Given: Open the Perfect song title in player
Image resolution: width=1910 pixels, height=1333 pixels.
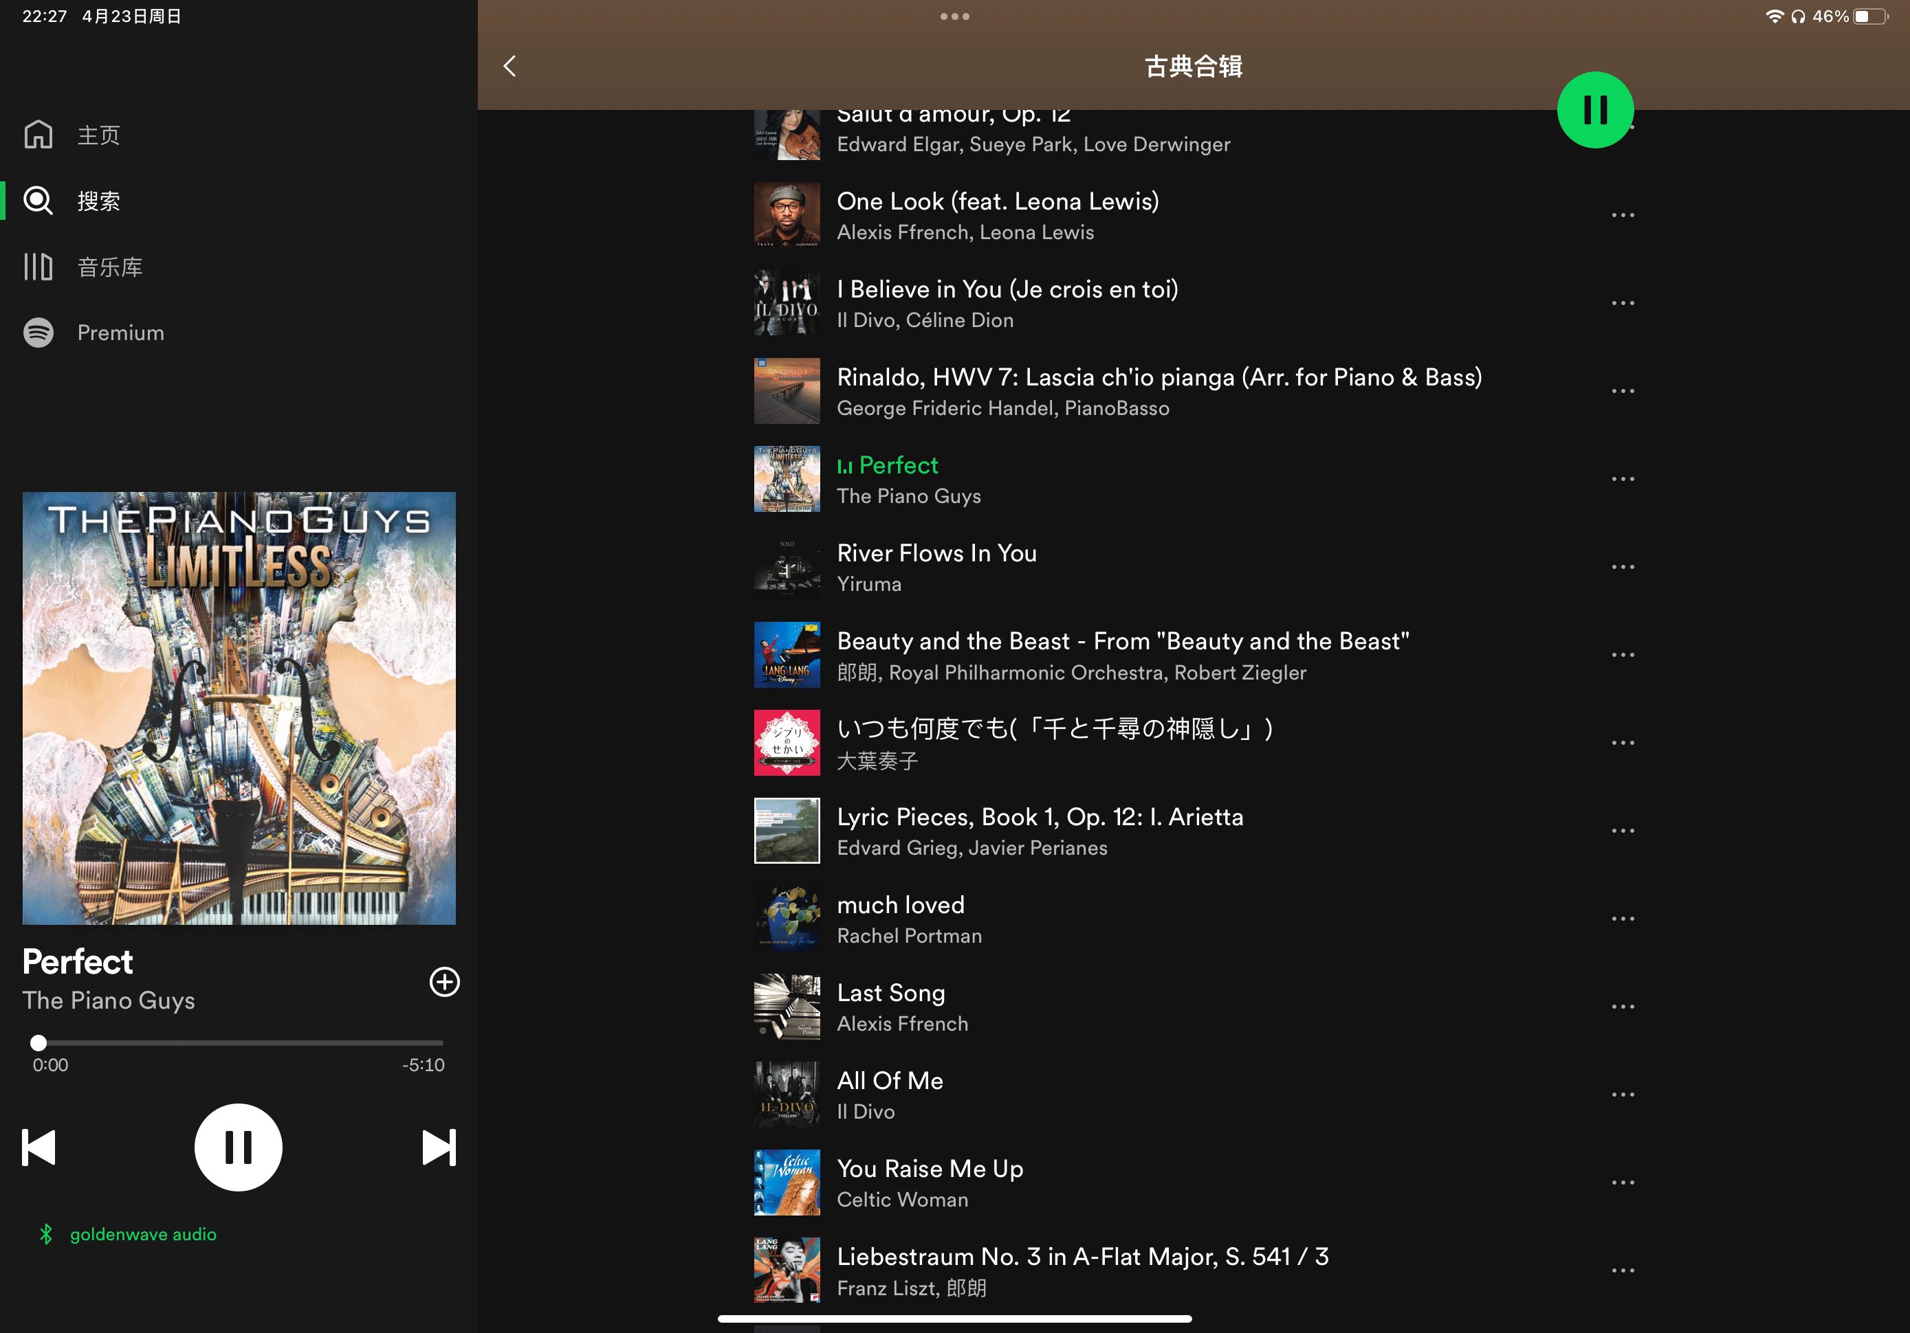Looking at the screenshot, I should [x=78, y=962].
